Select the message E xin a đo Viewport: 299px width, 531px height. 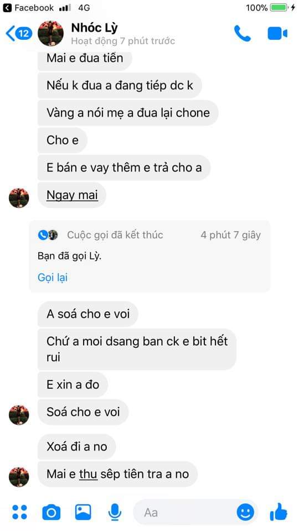coord(73,384)
